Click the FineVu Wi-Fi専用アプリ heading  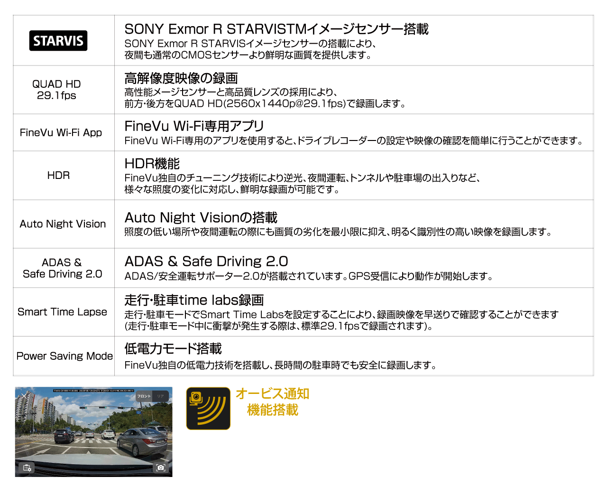(x=194, y=126)
